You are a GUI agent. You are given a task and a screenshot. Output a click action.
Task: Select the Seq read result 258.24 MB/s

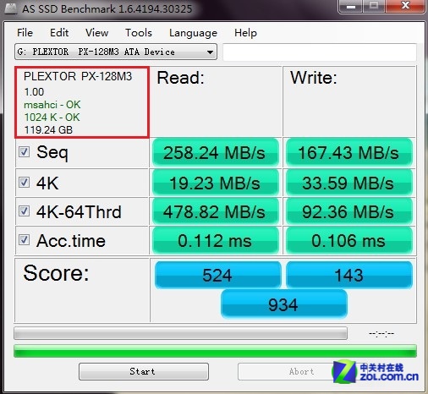click(215, 153)
